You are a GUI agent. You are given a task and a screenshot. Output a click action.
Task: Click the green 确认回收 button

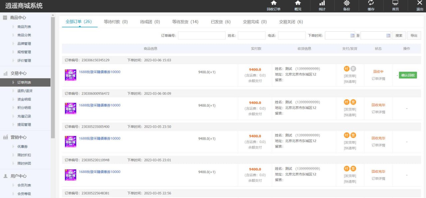pyautogui.click(x=408, y=75)
